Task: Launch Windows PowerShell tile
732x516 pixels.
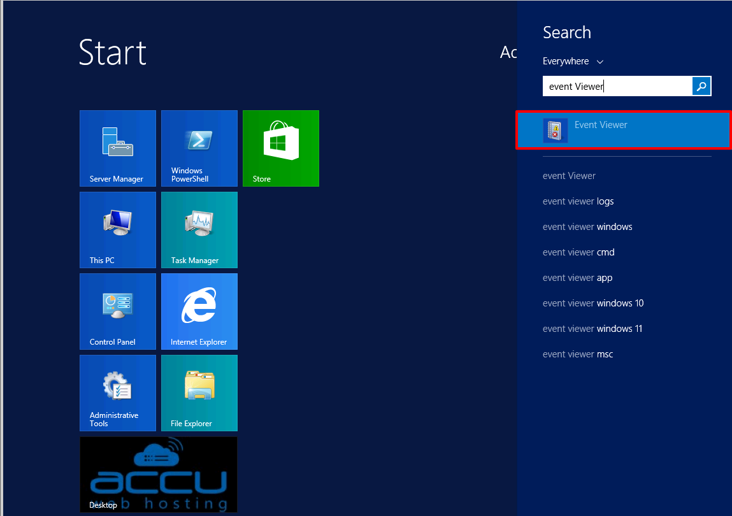Action: click(199, 148)
